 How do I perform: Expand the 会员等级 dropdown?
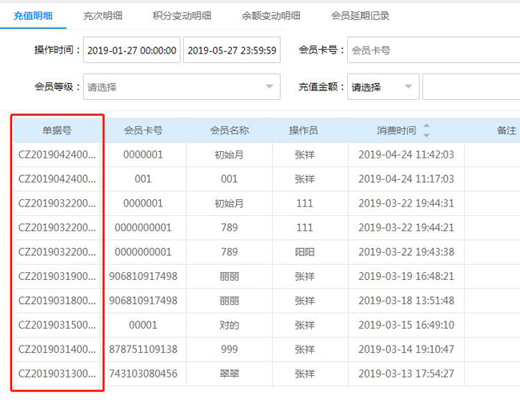tap(182, 87)
